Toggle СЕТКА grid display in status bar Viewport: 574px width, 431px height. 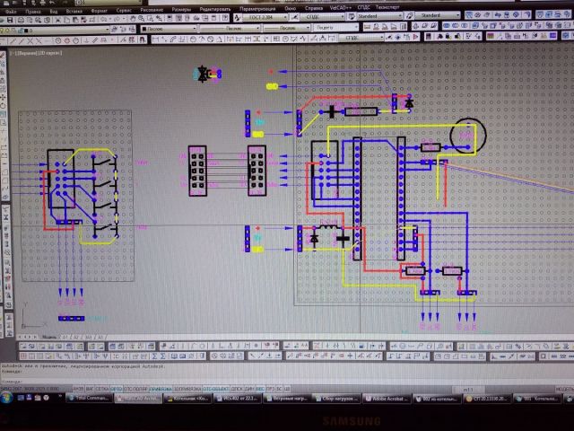coord(101,390)
